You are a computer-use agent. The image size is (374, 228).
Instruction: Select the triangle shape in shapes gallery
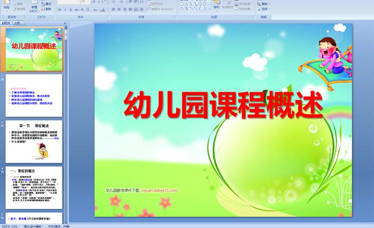tap(186, 4)
